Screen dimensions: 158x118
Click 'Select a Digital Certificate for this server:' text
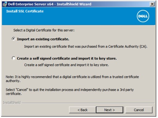pyautogui.click(x=44, y=30)
